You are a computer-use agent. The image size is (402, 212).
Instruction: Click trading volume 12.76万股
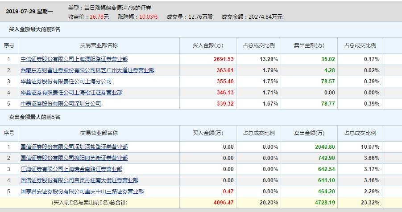coord(200,17)
